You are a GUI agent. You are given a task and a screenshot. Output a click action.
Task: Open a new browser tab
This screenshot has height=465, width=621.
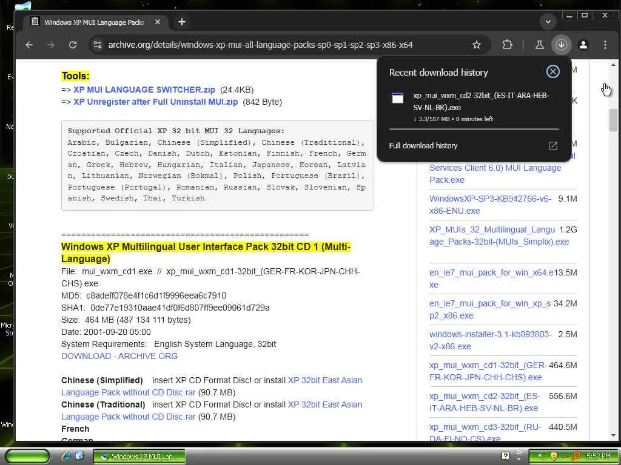coord(182,22)
